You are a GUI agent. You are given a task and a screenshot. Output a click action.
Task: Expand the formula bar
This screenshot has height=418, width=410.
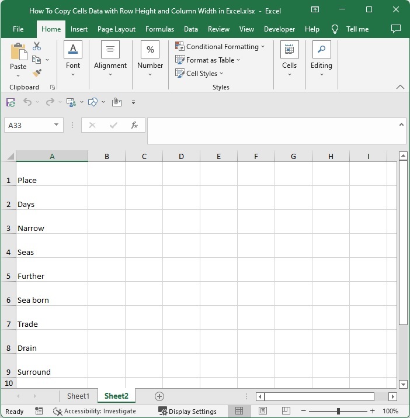tap(401, 125)
